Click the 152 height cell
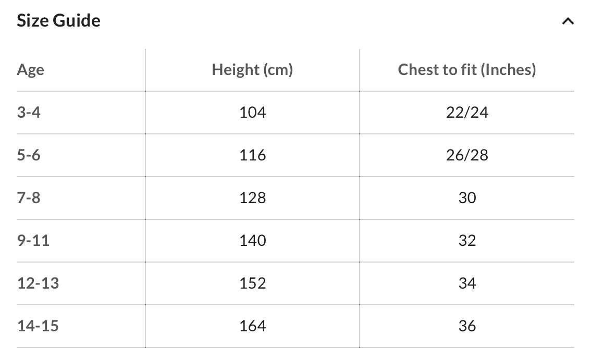591x348 pixels. pos(253,283)
